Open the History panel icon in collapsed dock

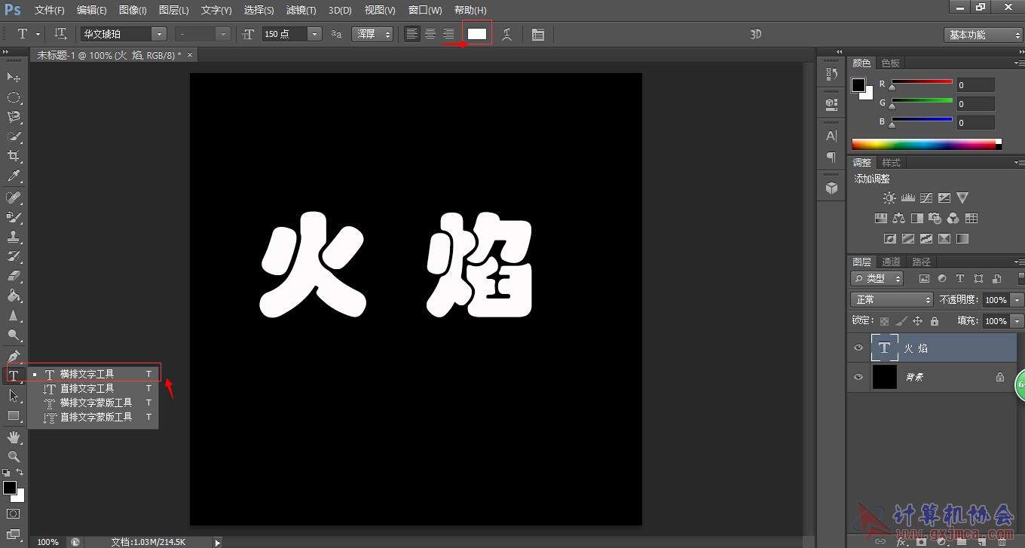tap(831, 74)
